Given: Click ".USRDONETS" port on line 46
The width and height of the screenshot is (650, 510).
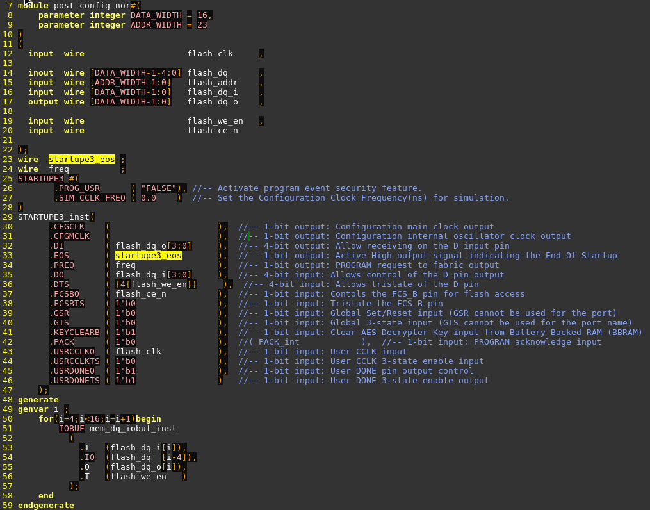Looking at the screenshot, I should click(x=74, y=380).
